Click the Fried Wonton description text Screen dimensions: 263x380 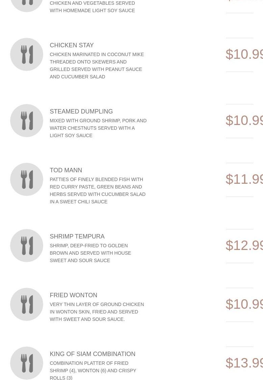pos(97,312)
